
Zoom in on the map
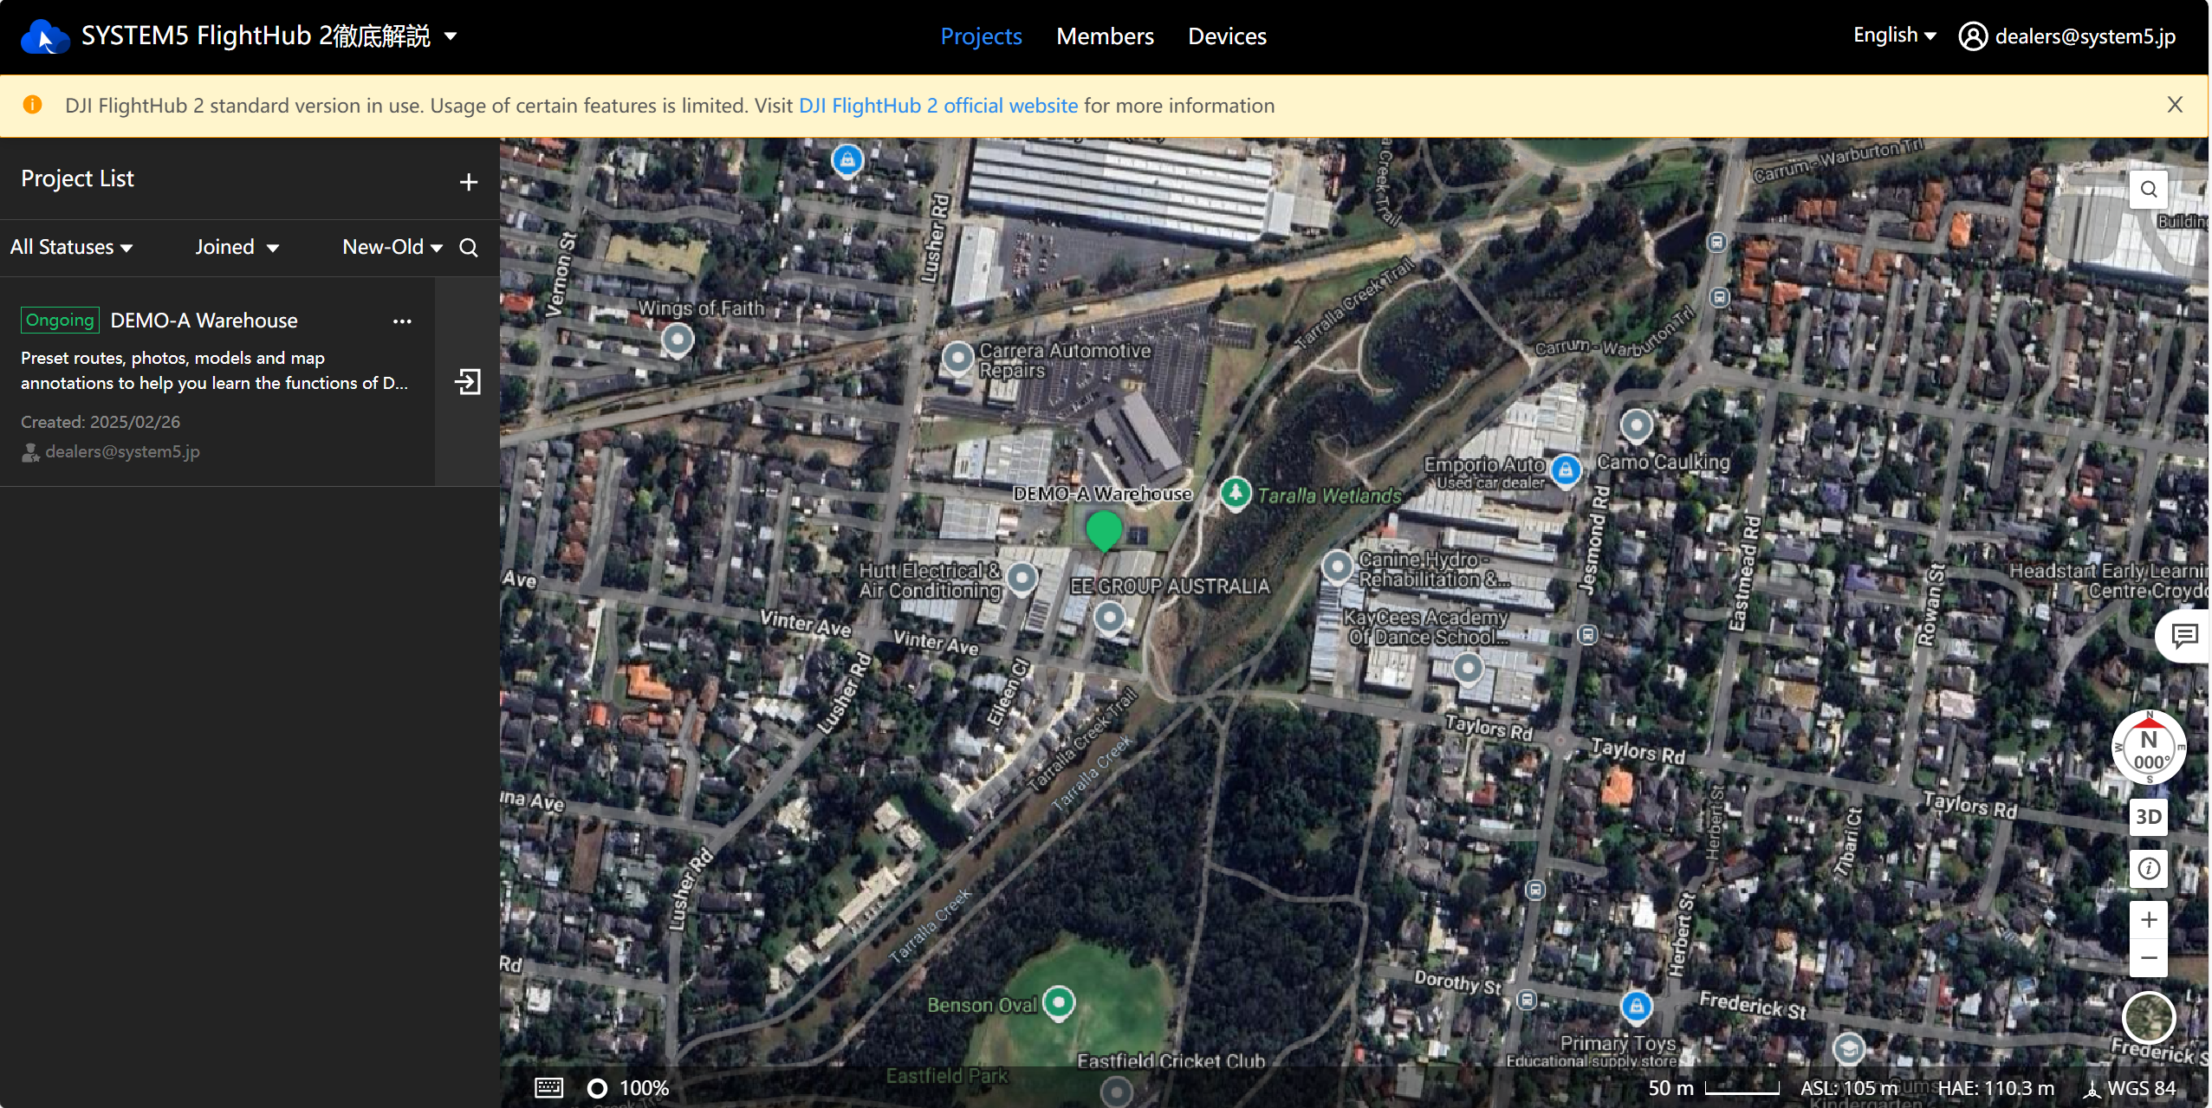pyautogui.click(x=2149, y=920)
